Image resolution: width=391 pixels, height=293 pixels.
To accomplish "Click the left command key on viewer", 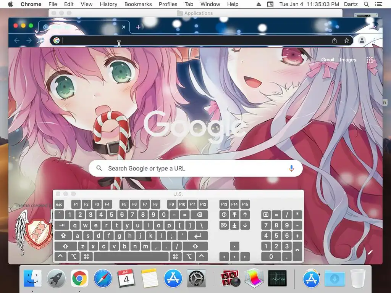I will [86, 256].
